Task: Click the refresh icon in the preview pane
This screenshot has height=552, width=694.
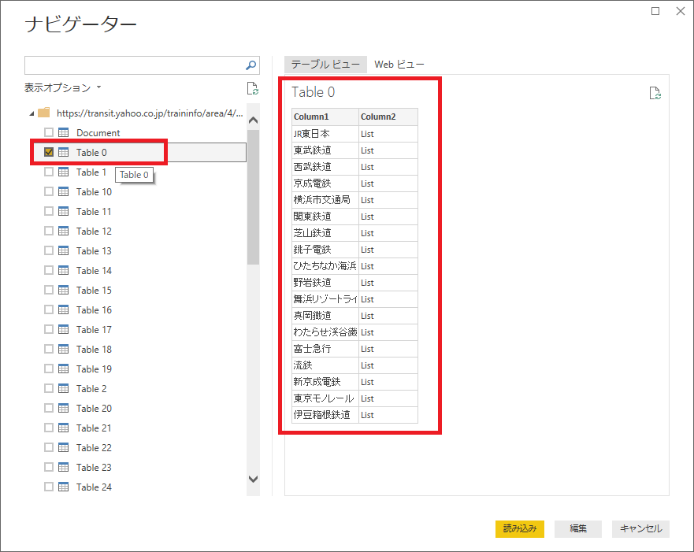Action: click(x=655, y=94)
